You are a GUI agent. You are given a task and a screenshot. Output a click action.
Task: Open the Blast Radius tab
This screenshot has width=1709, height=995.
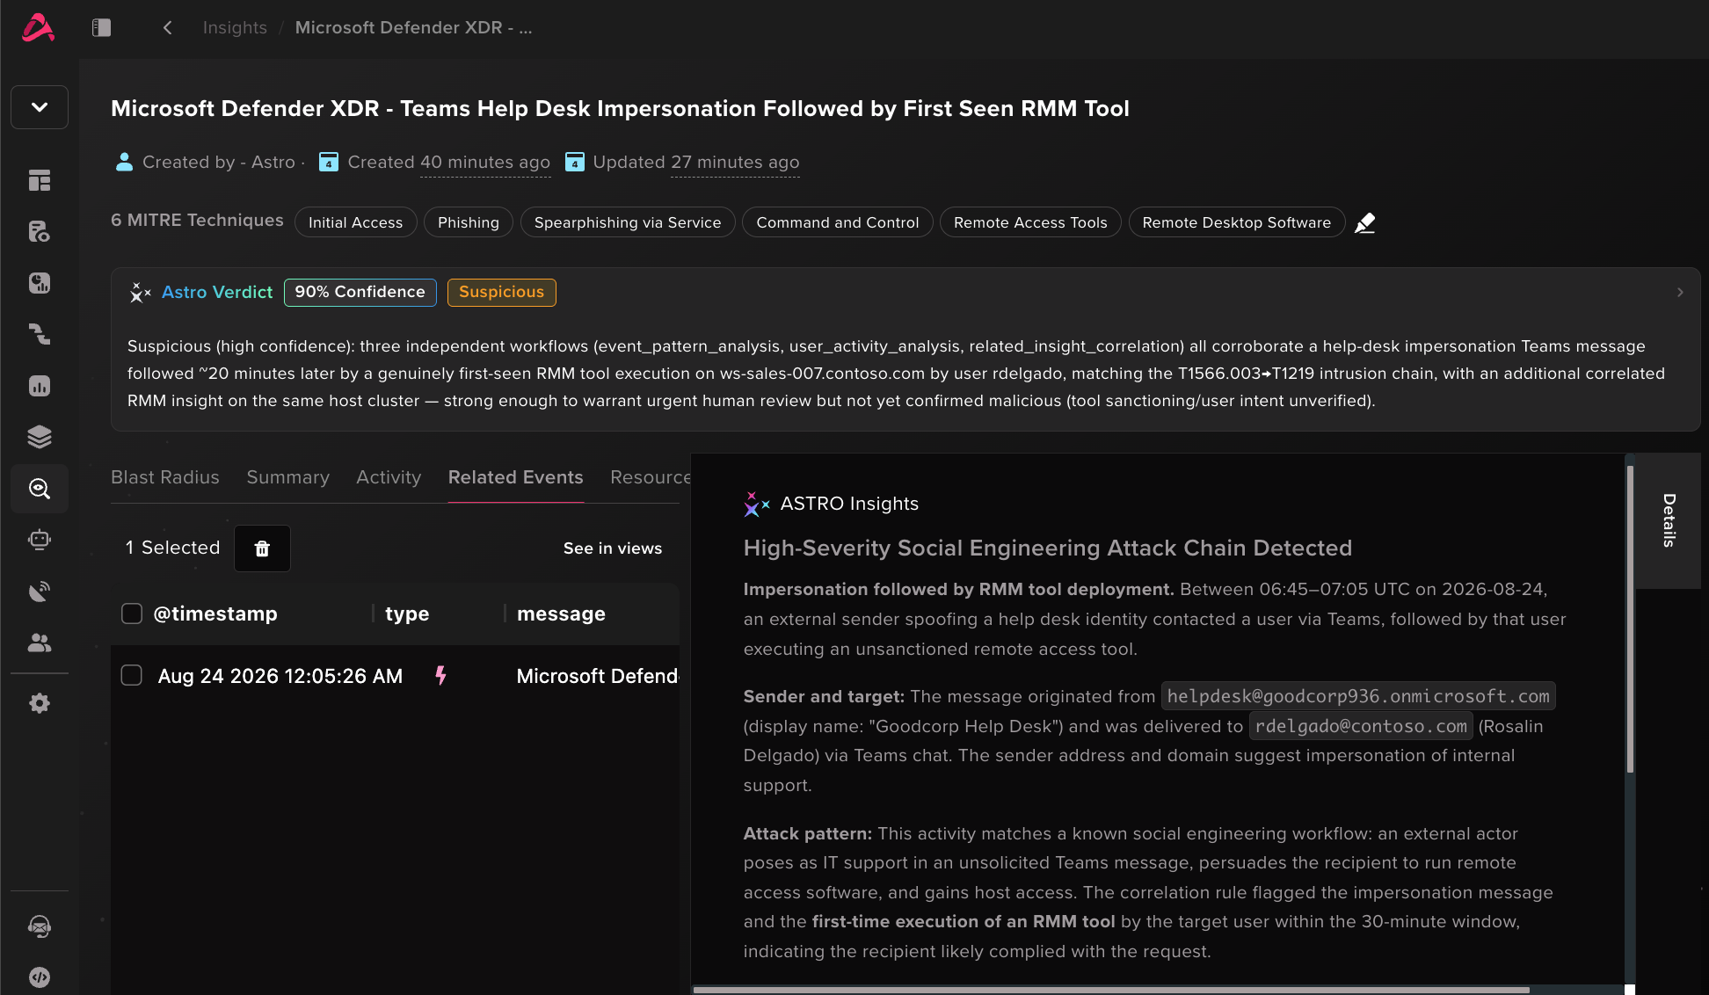coord(165,477)
